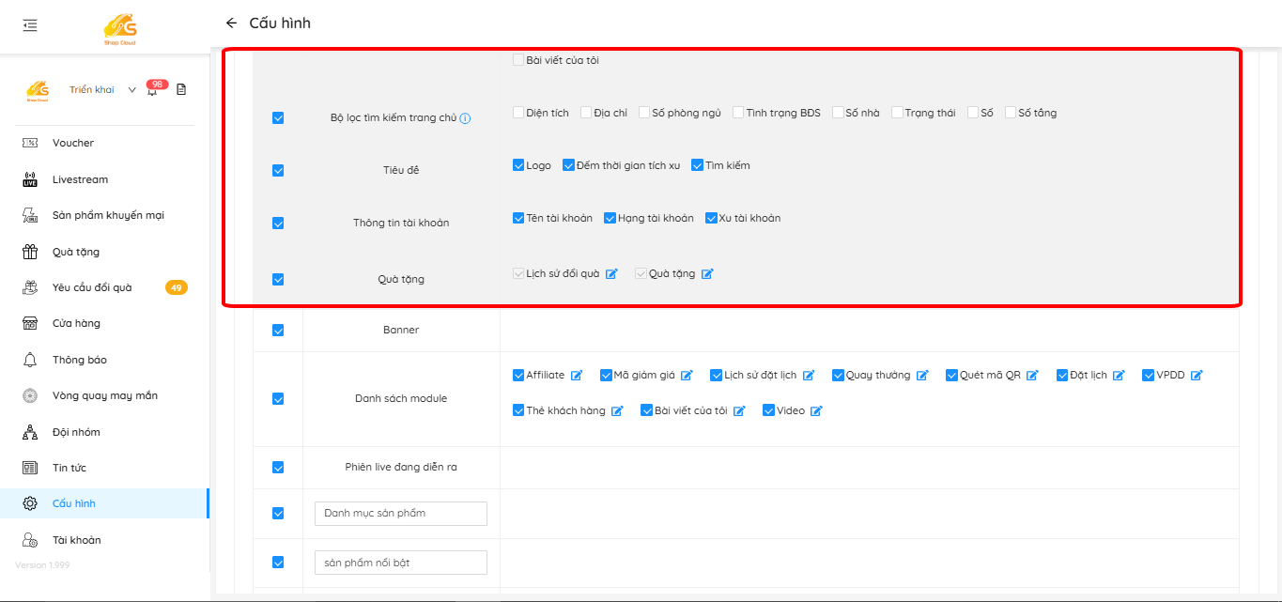Collapse sidebar with hamburger menu icon
Image resolution: width=1282 pixels, height=602 pixels.
[30, 25]
